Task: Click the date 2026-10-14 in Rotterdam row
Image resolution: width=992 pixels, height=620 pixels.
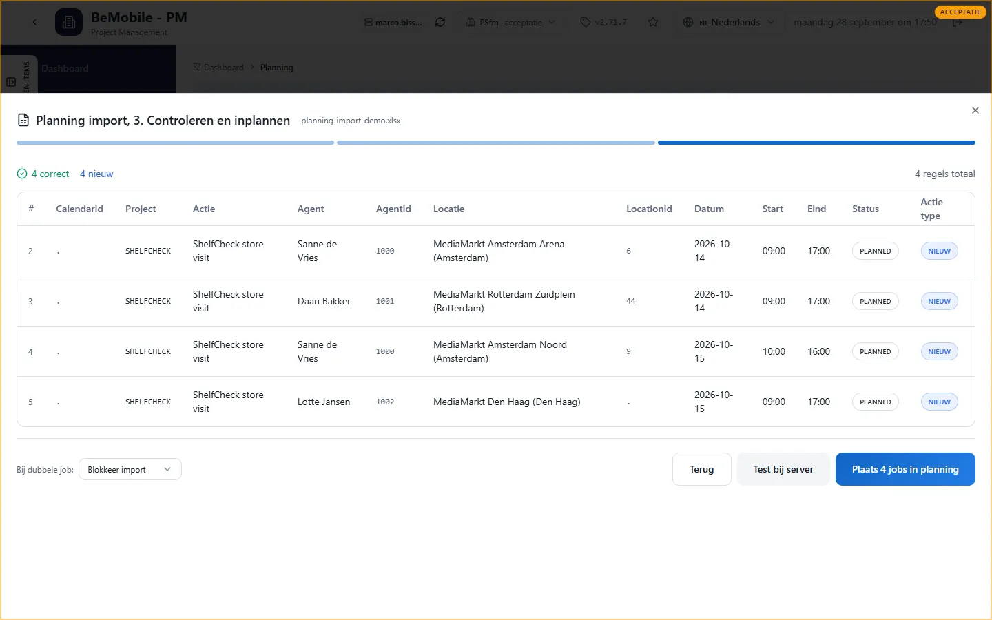Action: pyautogui.click(x=714, y=301)
